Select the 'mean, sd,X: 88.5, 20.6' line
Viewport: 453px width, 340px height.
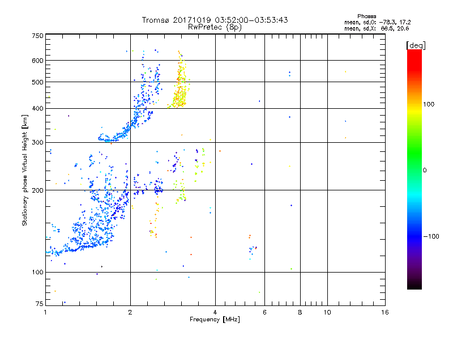coord(377,28)
